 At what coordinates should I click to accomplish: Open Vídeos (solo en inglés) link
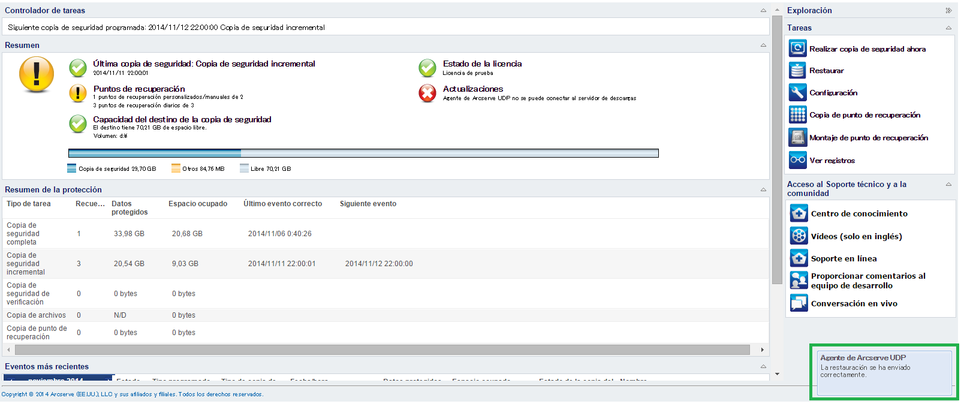[x=856, y=236]
